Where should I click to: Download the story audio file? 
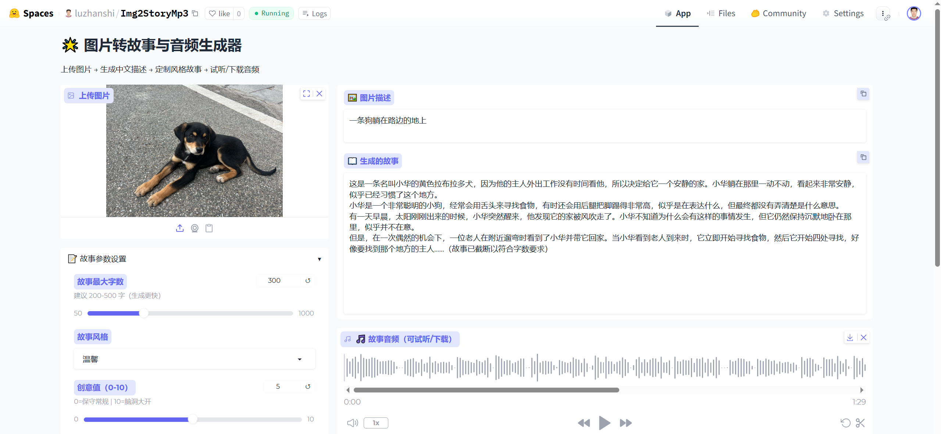[850, 337]
